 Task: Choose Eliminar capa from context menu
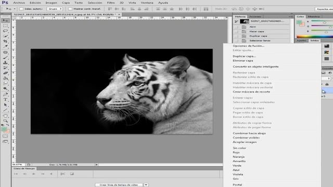pyautogui.click(x=243, y=61)
